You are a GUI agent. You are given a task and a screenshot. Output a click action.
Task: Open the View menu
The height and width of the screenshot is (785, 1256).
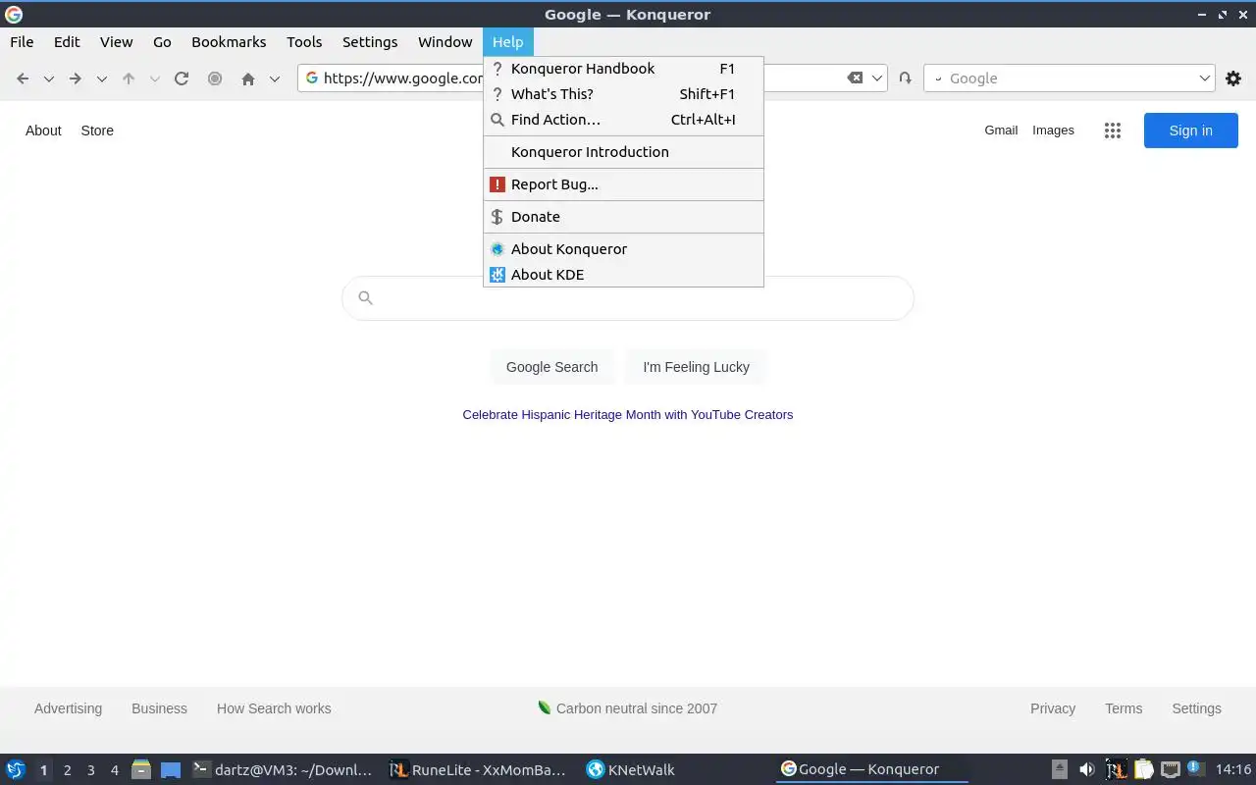tap(116, 42)
